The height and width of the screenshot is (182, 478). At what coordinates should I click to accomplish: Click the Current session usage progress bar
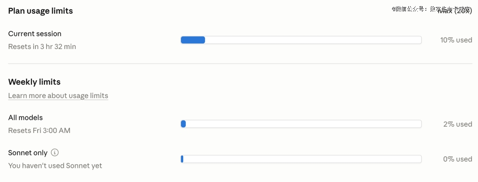tap(301, 40)
